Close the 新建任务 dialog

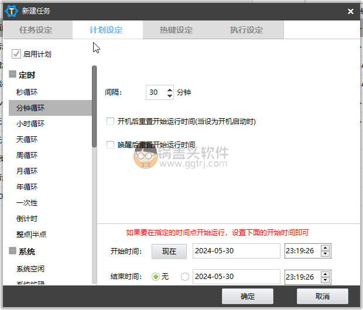[351, 11]
